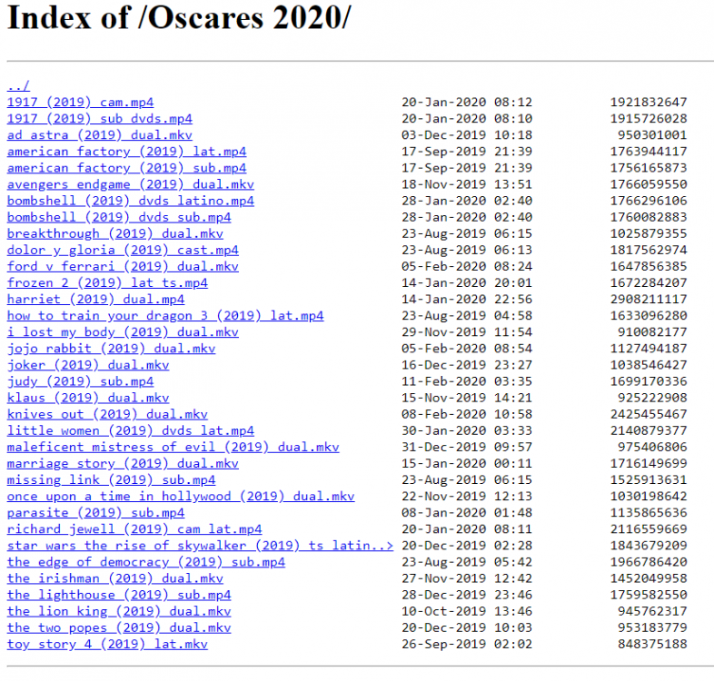Click dolor y gloria (2019) cast.mp4

coord(123,251)
